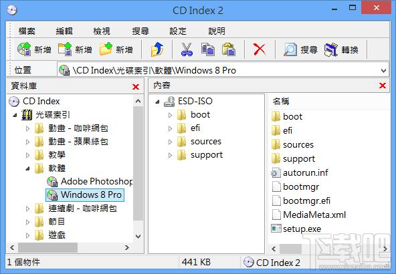The width and height of the screenshot is (396, 274).
Task: Collapse the 軟體 folder node
Action: tap(28, 168)
